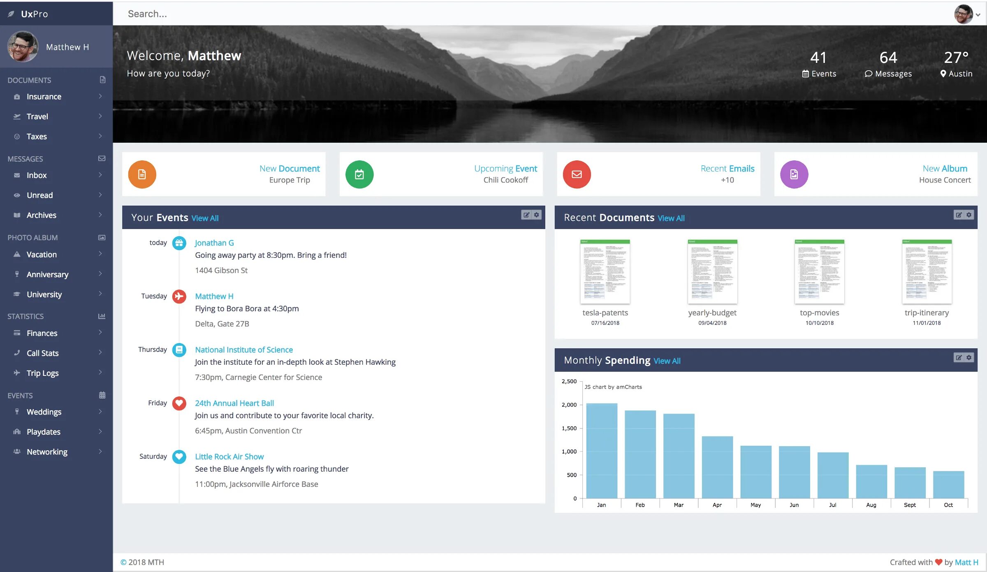Expand the Finances chevron in sidebar

[100, 333]
